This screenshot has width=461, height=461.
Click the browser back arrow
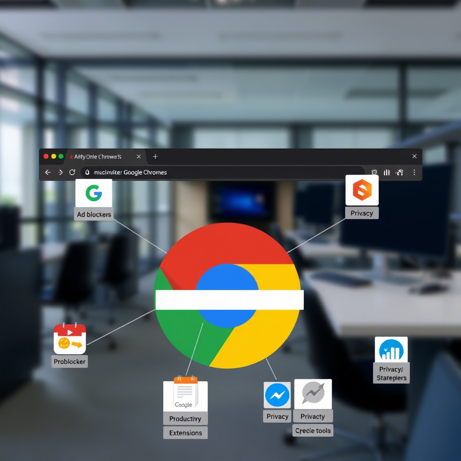[x=48, y=172]
